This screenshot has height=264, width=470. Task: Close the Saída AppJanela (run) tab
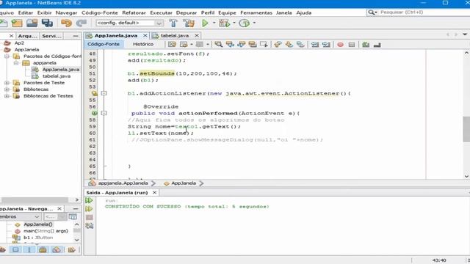(154, 192)
